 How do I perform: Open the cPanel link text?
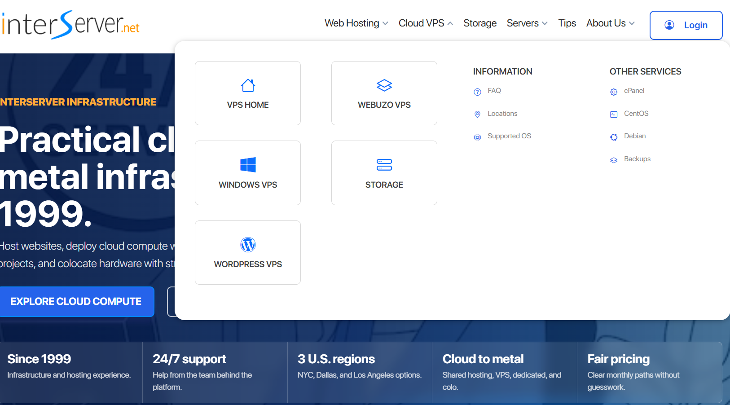pyautogui.click(x=634, y=91)
